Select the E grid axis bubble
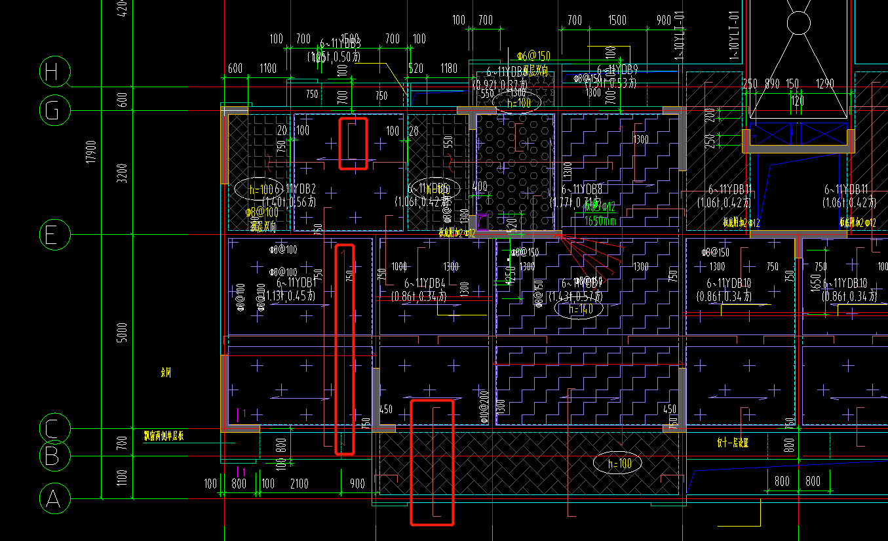 coord(55,235)
